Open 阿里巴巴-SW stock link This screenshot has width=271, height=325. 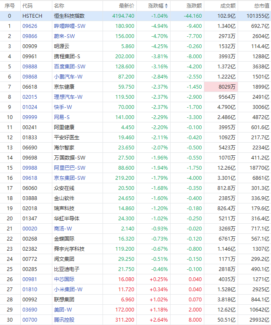point(70,168)
